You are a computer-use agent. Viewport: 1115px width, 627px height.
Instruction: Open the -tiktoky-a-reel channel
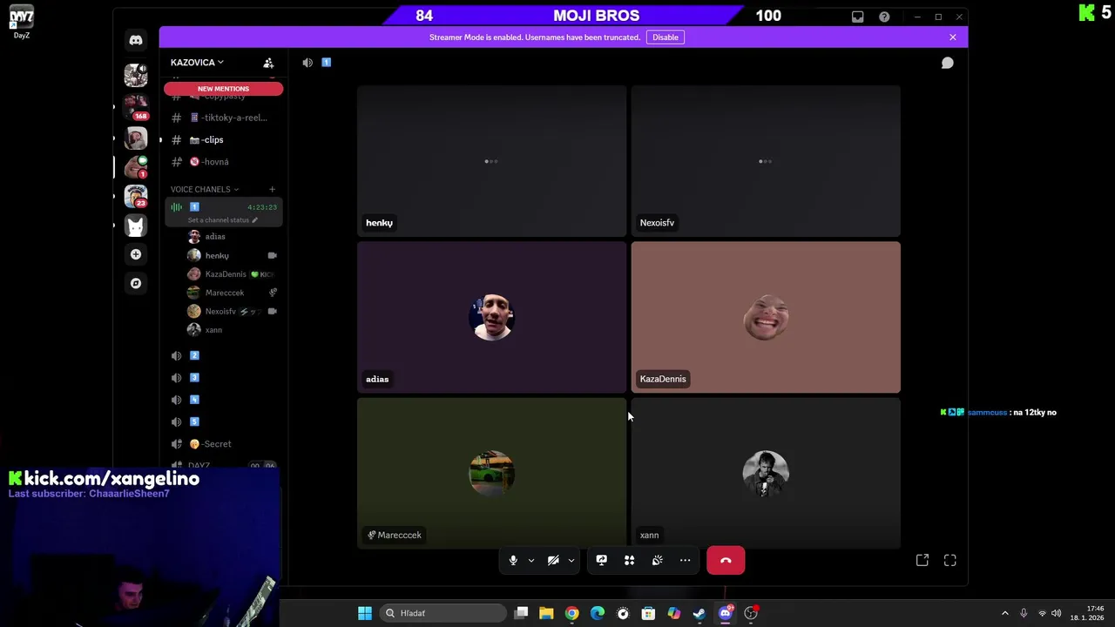coord(223,118)
